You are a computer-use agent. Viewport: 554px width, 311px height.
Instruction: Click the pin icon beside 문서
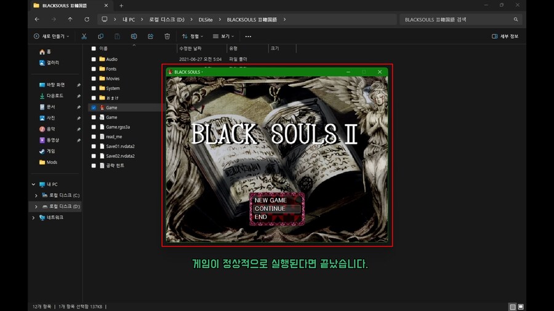(78, 107)
